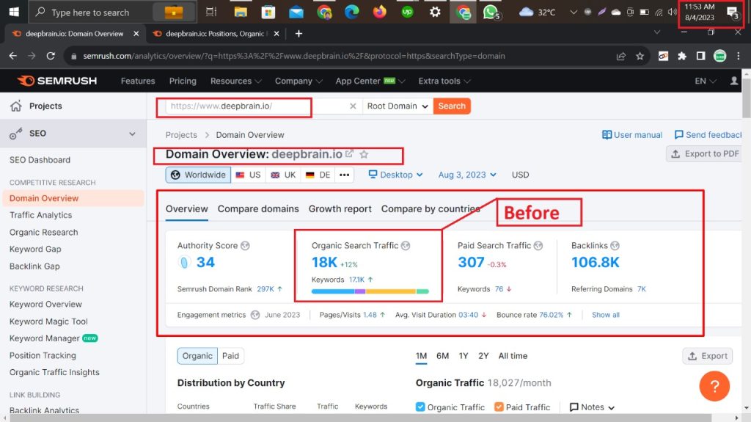Open Upwork app in the taskbar
Screen dimensions: 751x422
pyautogui.click(x=407, y=12)
